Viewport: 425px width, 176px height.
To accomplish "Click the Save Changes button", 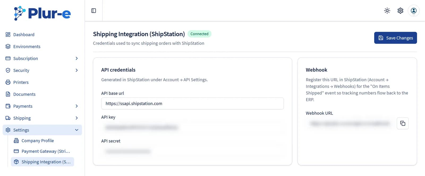I will pyautogui.click(x=396, y=38).
